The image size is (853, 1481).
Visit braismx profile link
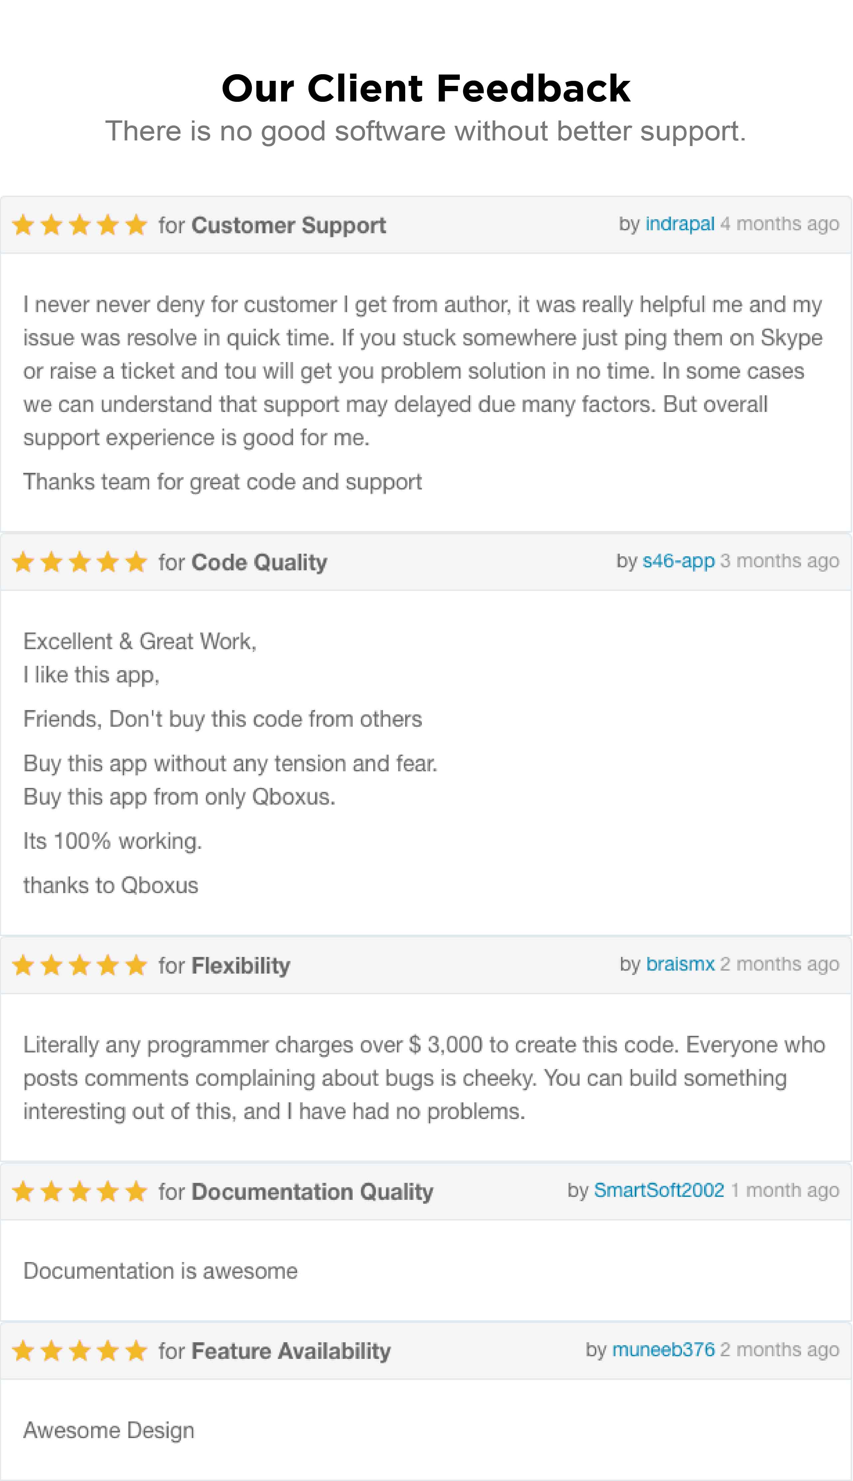[x=680, y=964]
